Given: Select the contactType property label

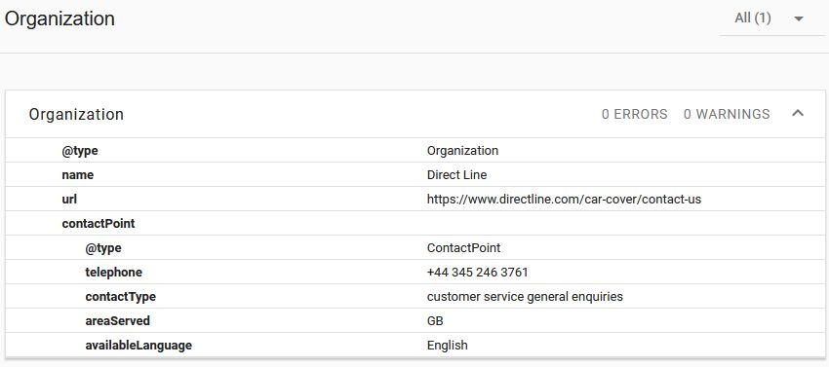Looking at the screenshot, I should point(121,296).
